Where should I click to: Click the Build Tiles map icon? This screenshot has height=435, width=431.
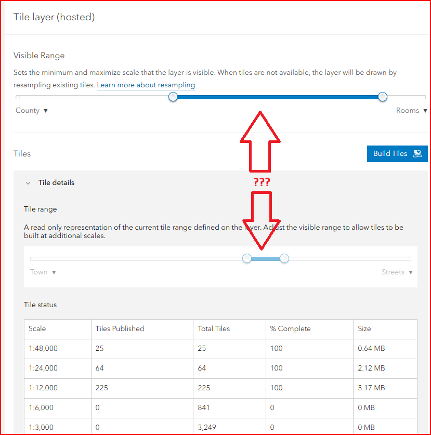coord(417,154)
